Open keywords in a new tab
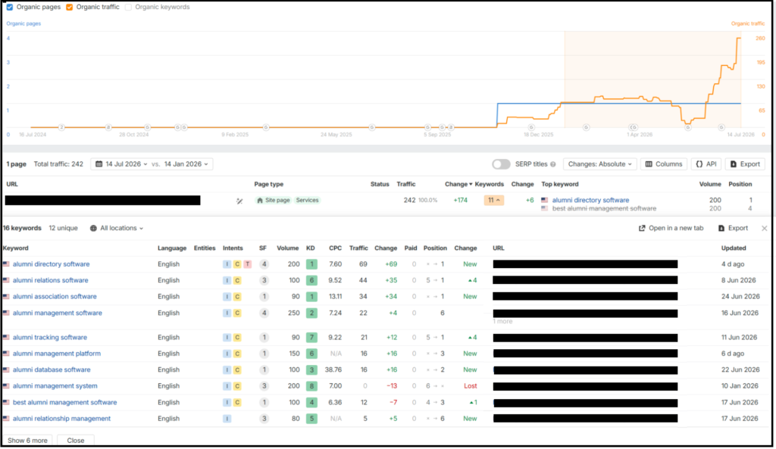The width and height of the screenshot is (776, 449). point(671,228)
